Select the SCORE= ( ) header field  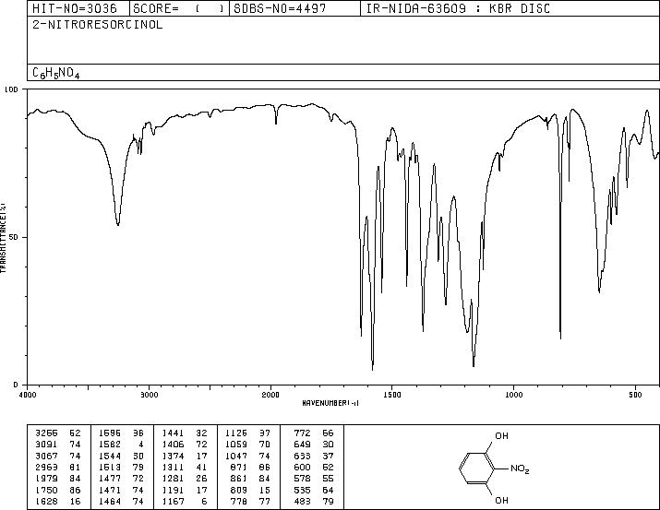point(179,8)
